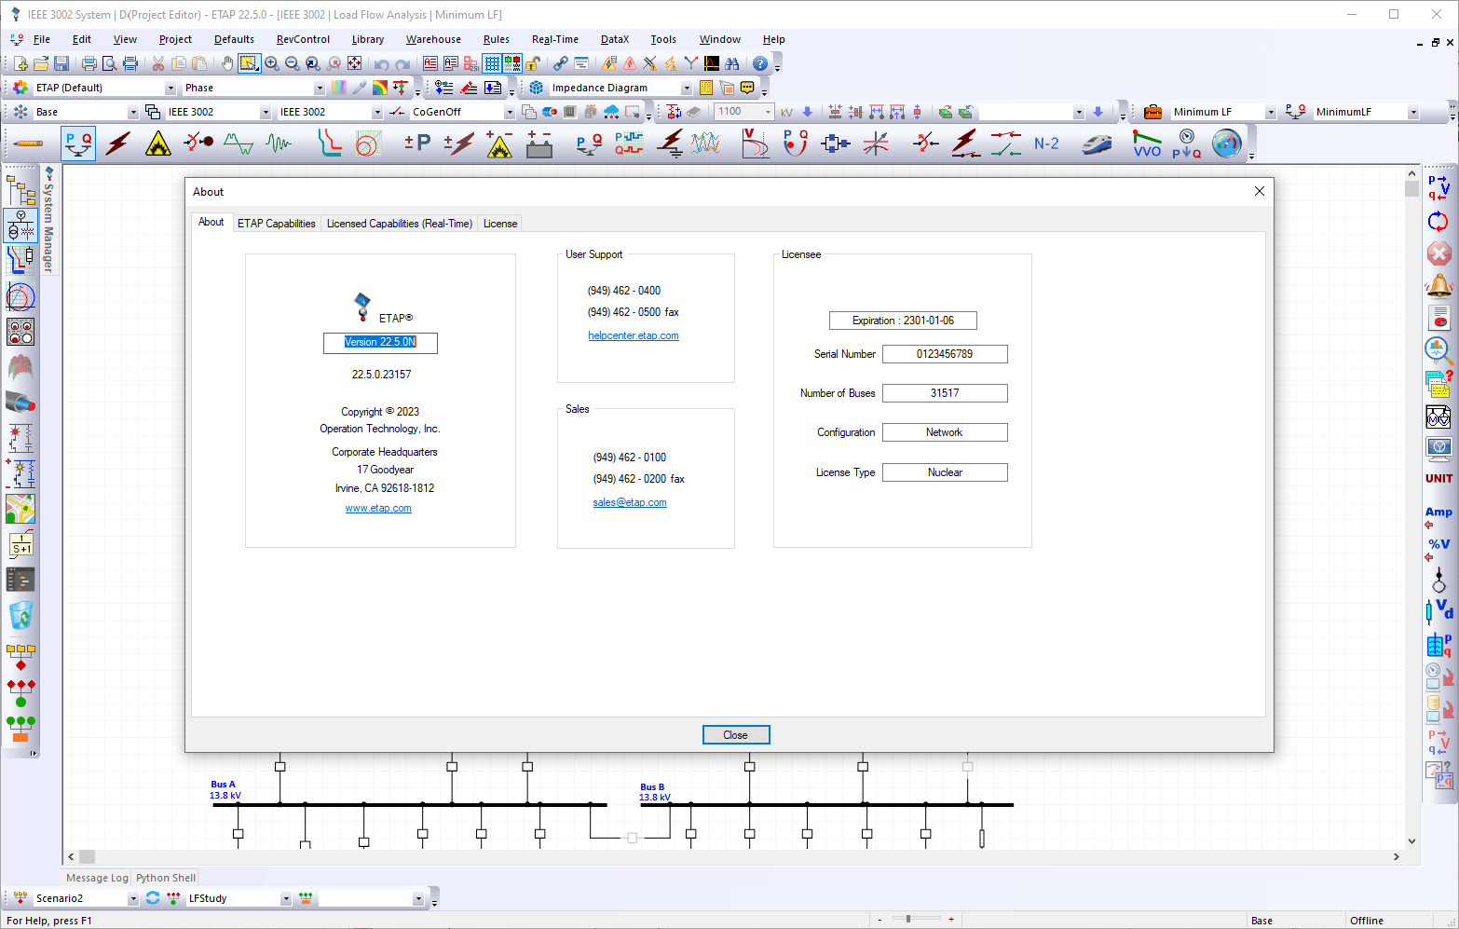Toggle the rubber-band zoom selection tool
The image size is (1459, 929).
tap(249, 63)
